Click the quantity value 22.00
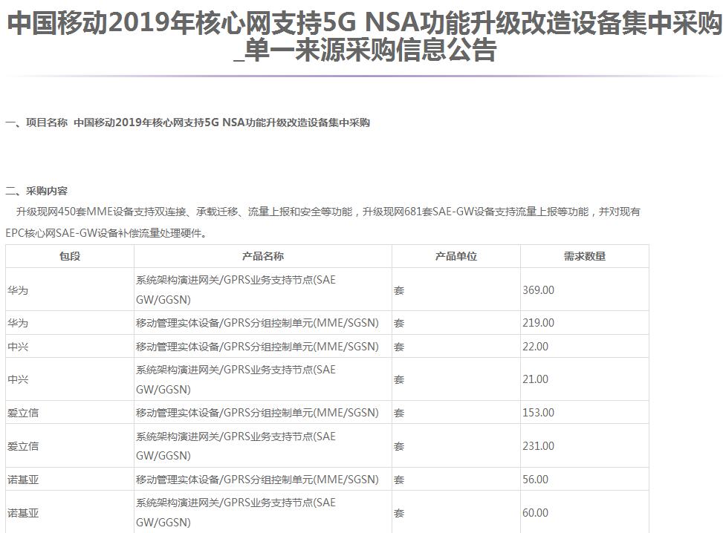Screen dimensions: 723x533 535,347
